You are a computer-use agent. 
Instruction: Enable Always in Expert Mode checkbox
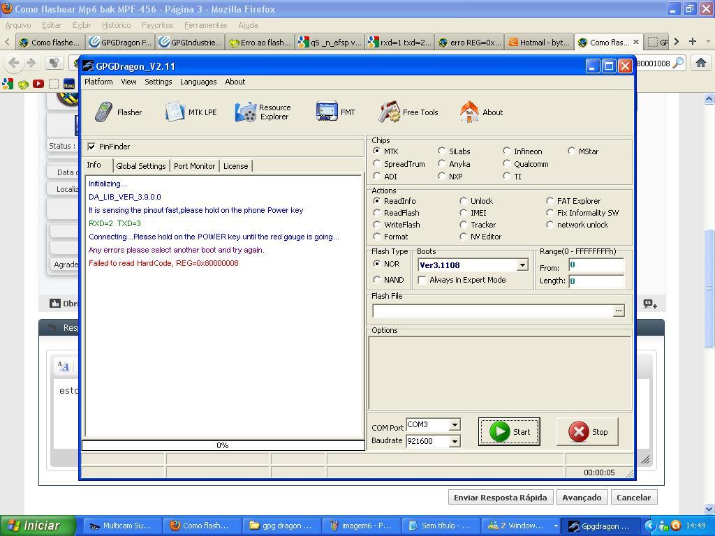click(422, 279)
